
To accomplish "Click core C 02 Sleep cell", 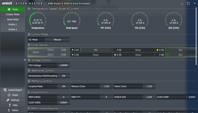I will coord(134,50).
